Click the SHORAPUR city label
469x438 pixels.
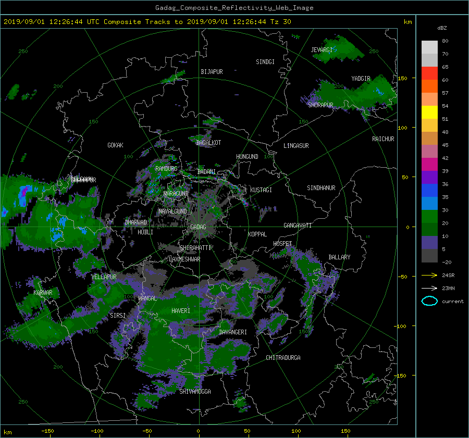(x=320, y=105)
